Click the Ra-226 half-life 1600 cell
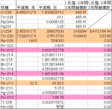This screenshot has width=112, height=109. (x=27, y=41)
